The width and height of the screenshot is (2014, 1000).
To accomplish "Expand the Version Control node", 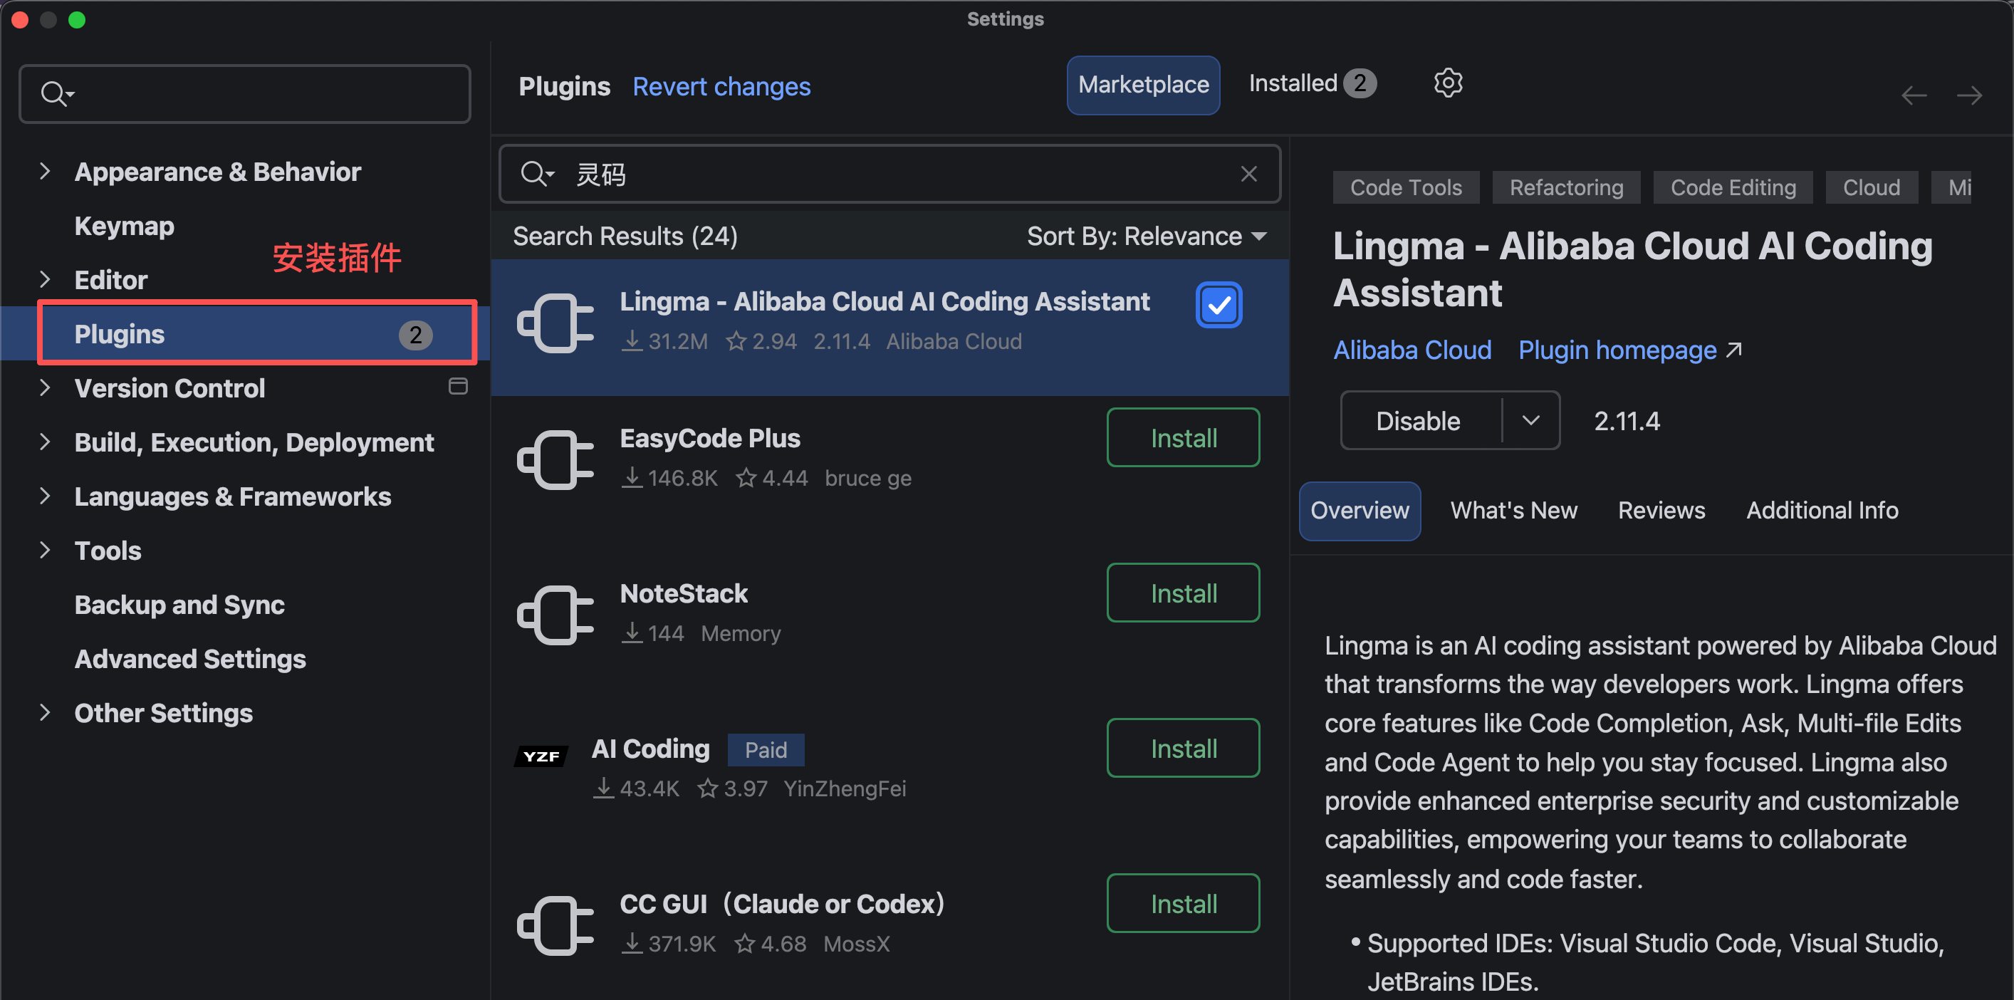I will coord(45,387).
